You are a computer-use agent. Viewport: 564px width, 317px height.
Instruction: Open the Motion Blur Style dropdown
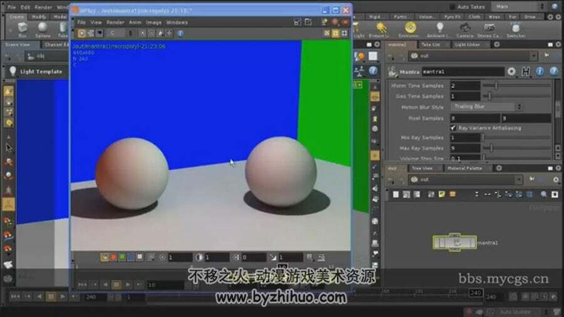tap(486, 107)
